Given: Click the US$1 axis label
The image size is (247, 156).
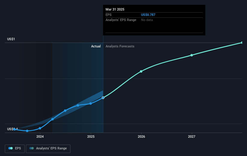Looking at the screenshot, I should tap(11, 39).
